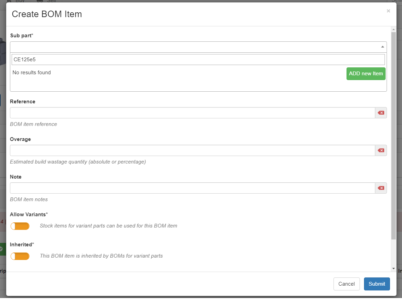Toggle the Allow Variants switch
This screenshot has width=402, height=299.
[20, 226]
